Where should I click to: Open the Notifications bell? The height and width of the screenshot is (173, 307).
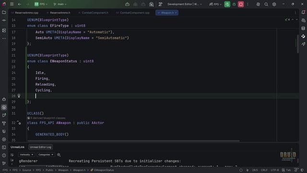point(303,12)
